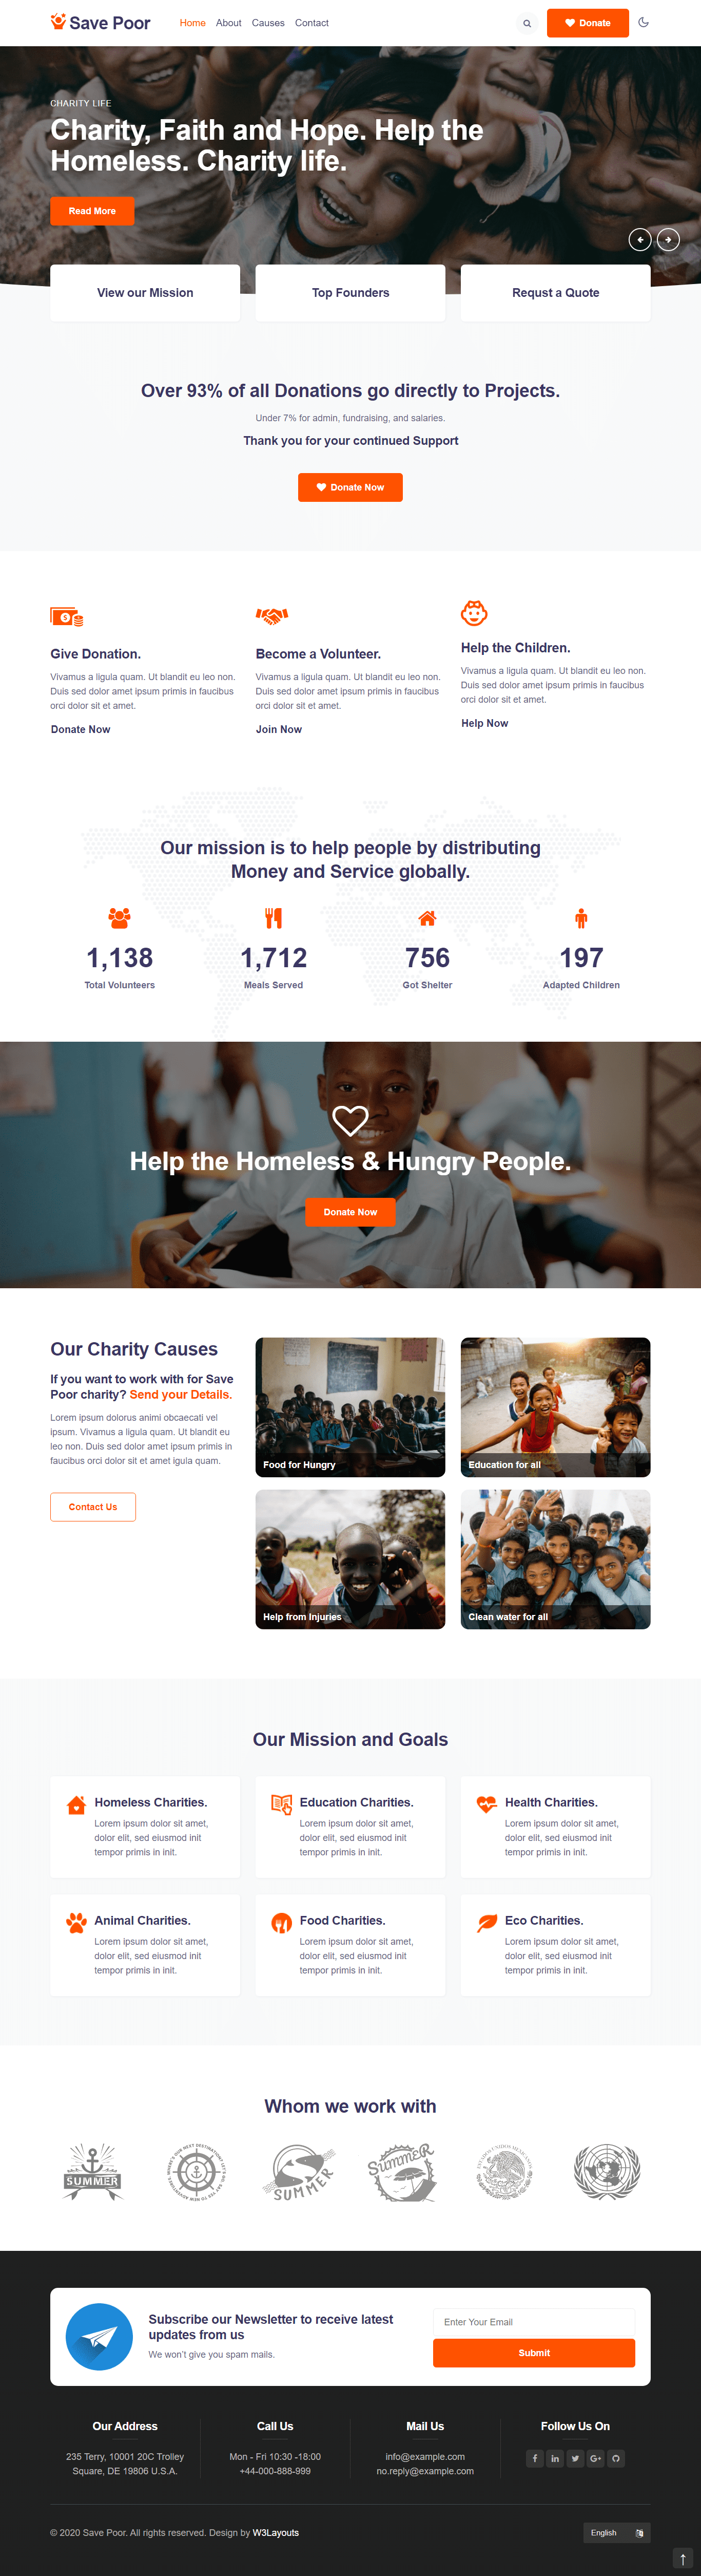Open the GitHub social icon
Viewport: 701px width, 2576px height.
(x=616, y=2458)
